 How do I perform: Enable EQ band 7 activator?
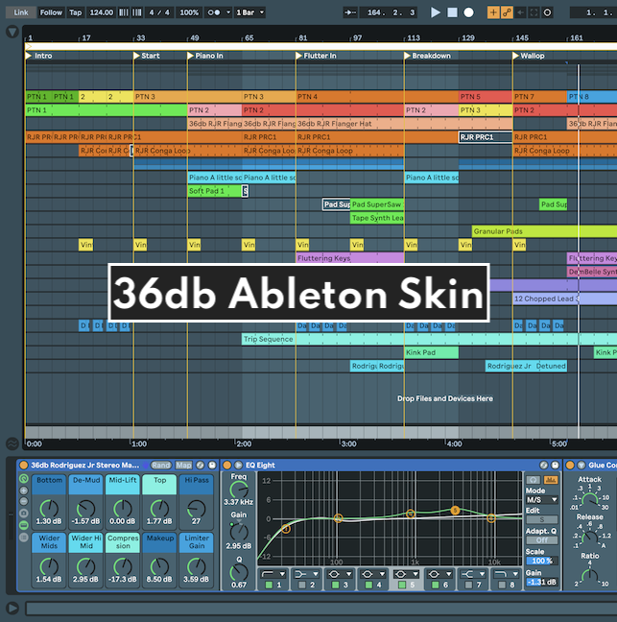tap(468, 585)
